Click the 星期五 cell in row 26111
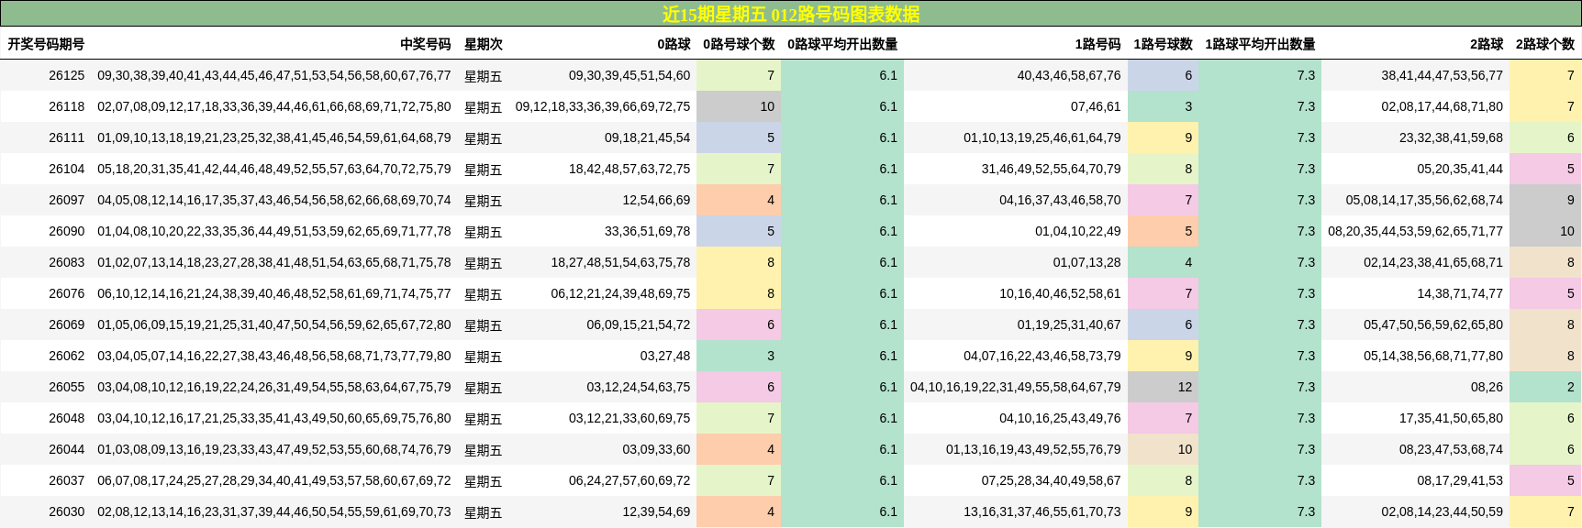 (x=483, y=137)
